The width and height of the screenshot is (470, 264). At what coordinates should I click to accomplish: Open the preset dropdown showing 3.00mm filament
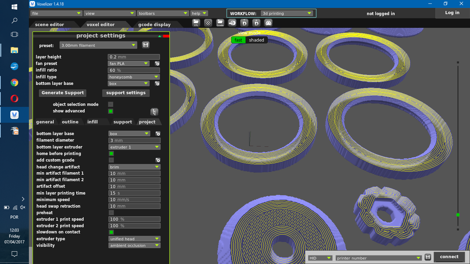click(x=98, y=45)
